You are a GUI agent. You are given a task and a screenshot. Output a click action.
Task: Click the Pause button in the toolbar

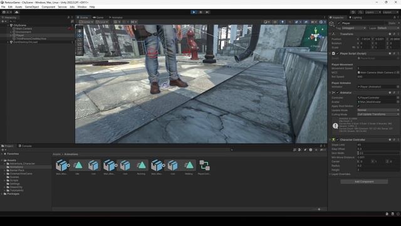pos(200,12)
